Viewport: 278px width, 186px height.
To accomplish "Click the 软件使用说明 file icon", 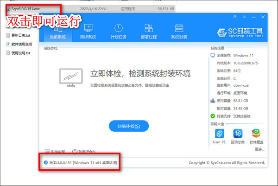I will tap(8, 44).
